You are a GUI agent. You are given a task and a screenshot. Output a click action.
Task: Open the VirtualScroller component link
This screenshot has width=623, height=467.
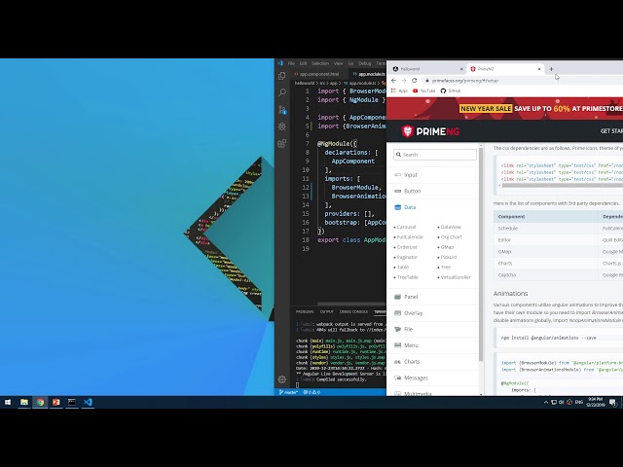(455, 277)
